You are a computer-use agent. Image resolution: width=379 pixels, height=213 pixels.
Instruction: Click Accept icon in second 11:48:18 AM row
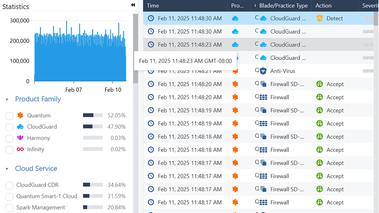click(x=319, y=150)
